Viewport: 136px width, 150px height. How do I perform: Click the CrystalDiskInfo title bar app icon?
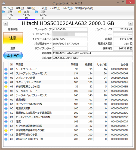pyautogui.click(x=4, y=3)
